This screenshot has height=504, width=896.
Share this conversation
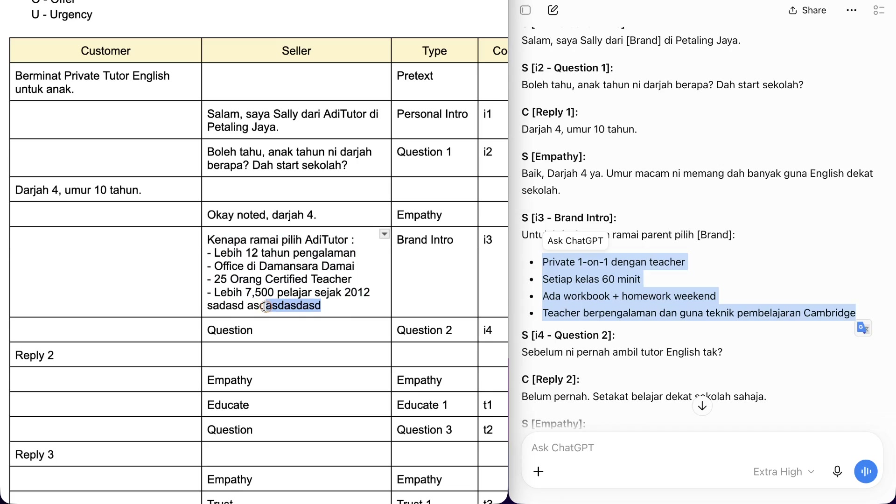[807, 10]
